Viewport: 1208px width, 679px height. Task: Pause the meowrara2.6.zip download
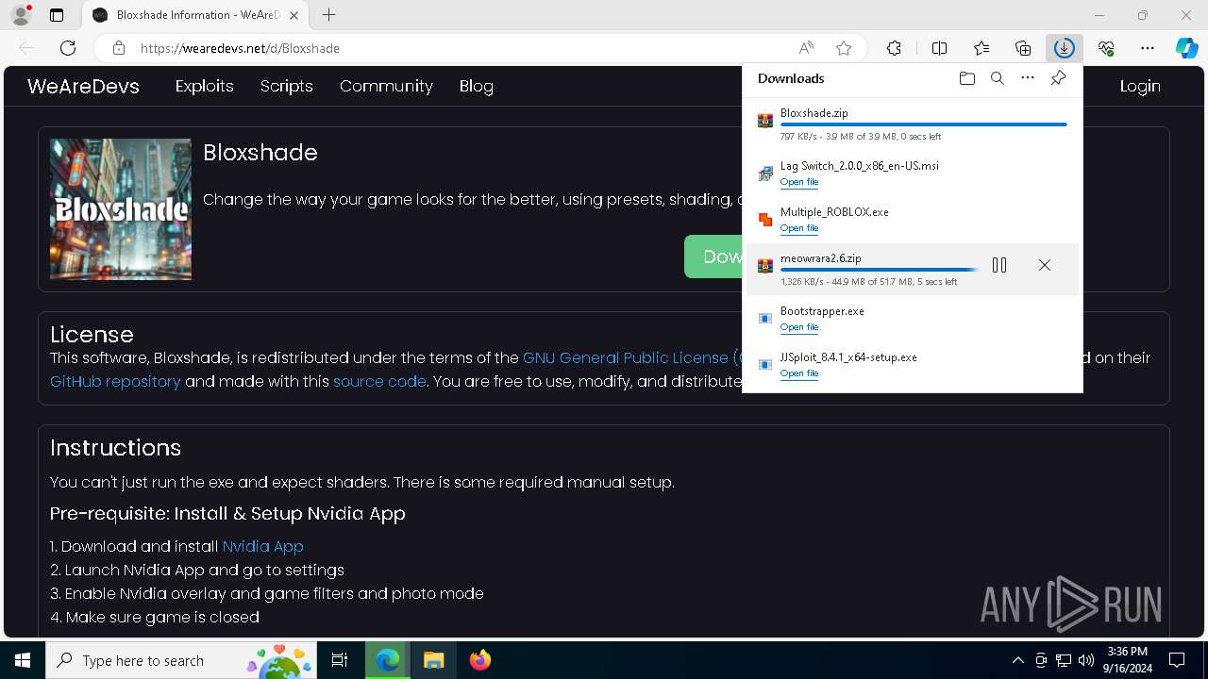tap(999, 266)
